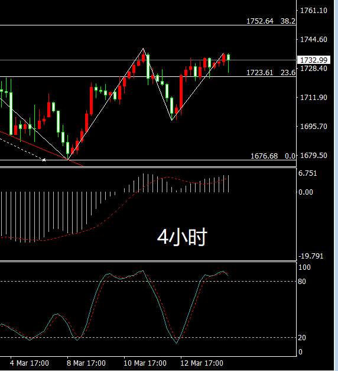Click price axis value 1679.50
The width and height of the screenshot is (338, 371).
click(313, 156)
